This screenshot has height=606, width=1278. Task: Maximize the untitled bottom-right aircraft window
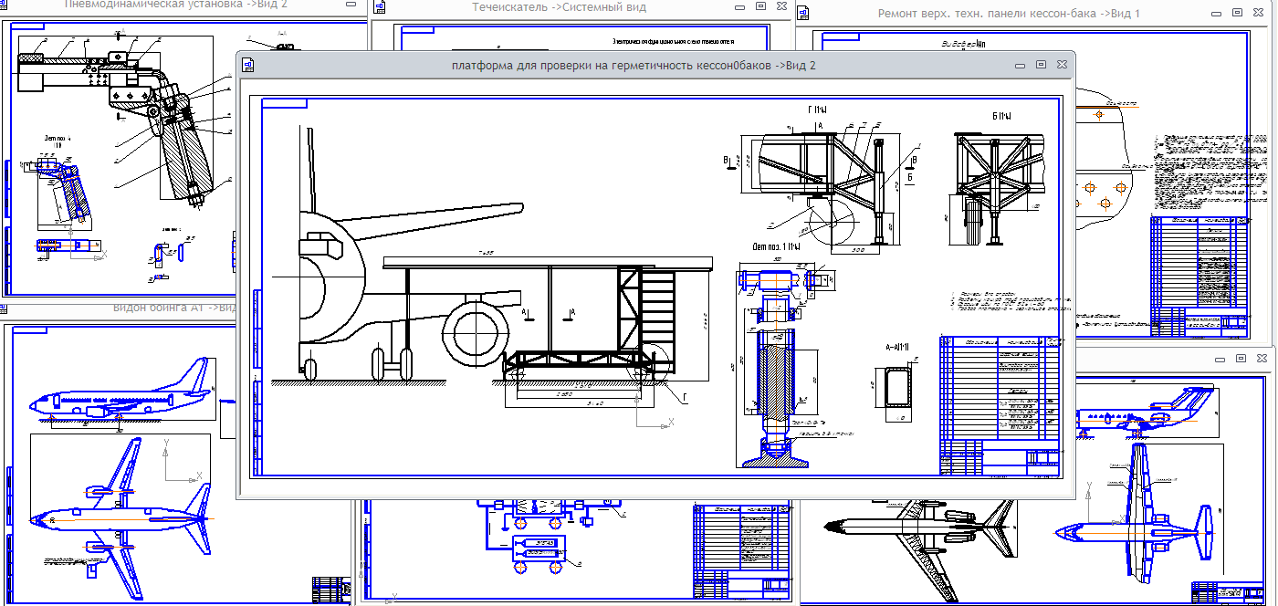click(x=1241, y=358)
